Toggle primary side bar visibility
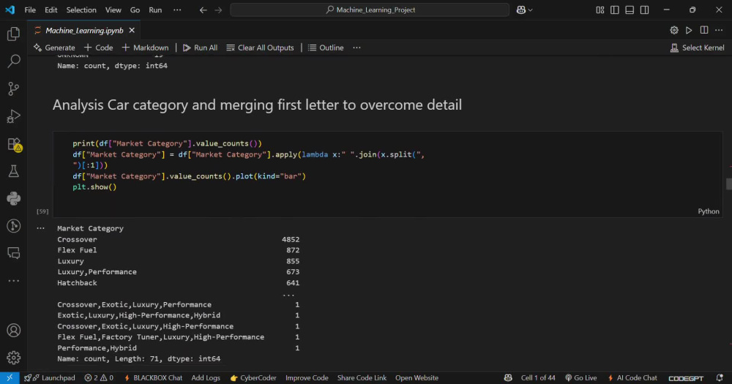 tap(615, 10)
